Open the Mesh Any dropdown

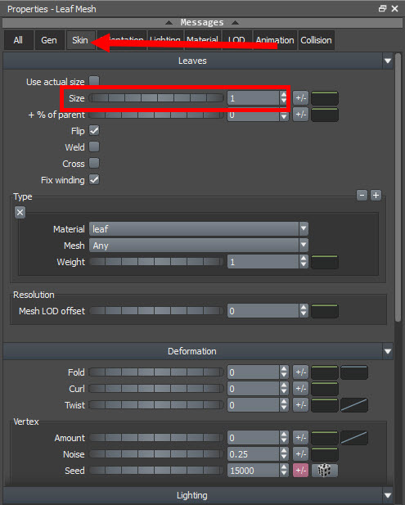point(199,246)
